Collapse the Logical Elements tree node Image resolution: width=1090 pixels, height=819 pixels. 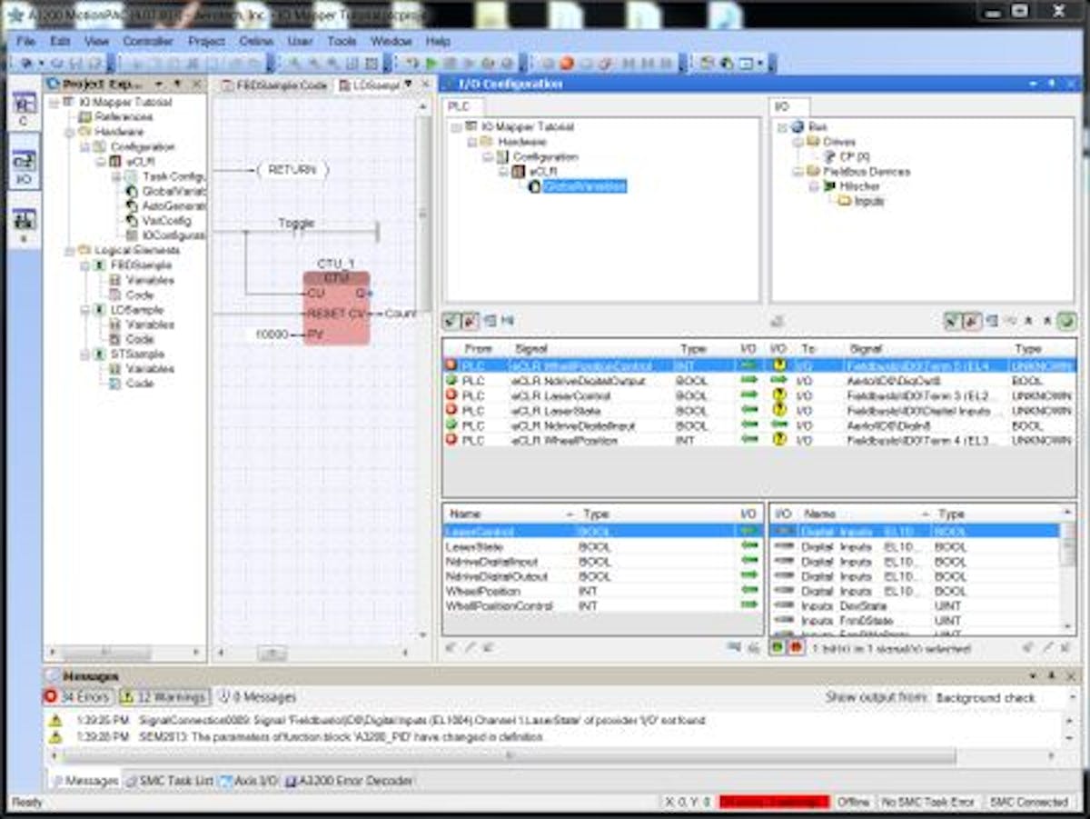(70, 250)
